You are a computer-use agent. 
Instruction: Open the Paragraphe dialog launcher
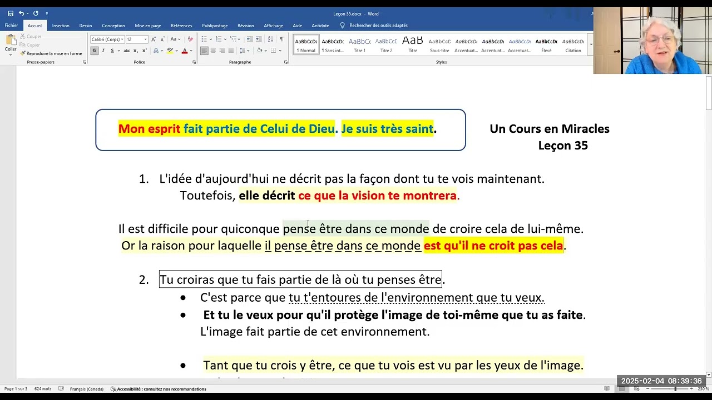(285, 62)
